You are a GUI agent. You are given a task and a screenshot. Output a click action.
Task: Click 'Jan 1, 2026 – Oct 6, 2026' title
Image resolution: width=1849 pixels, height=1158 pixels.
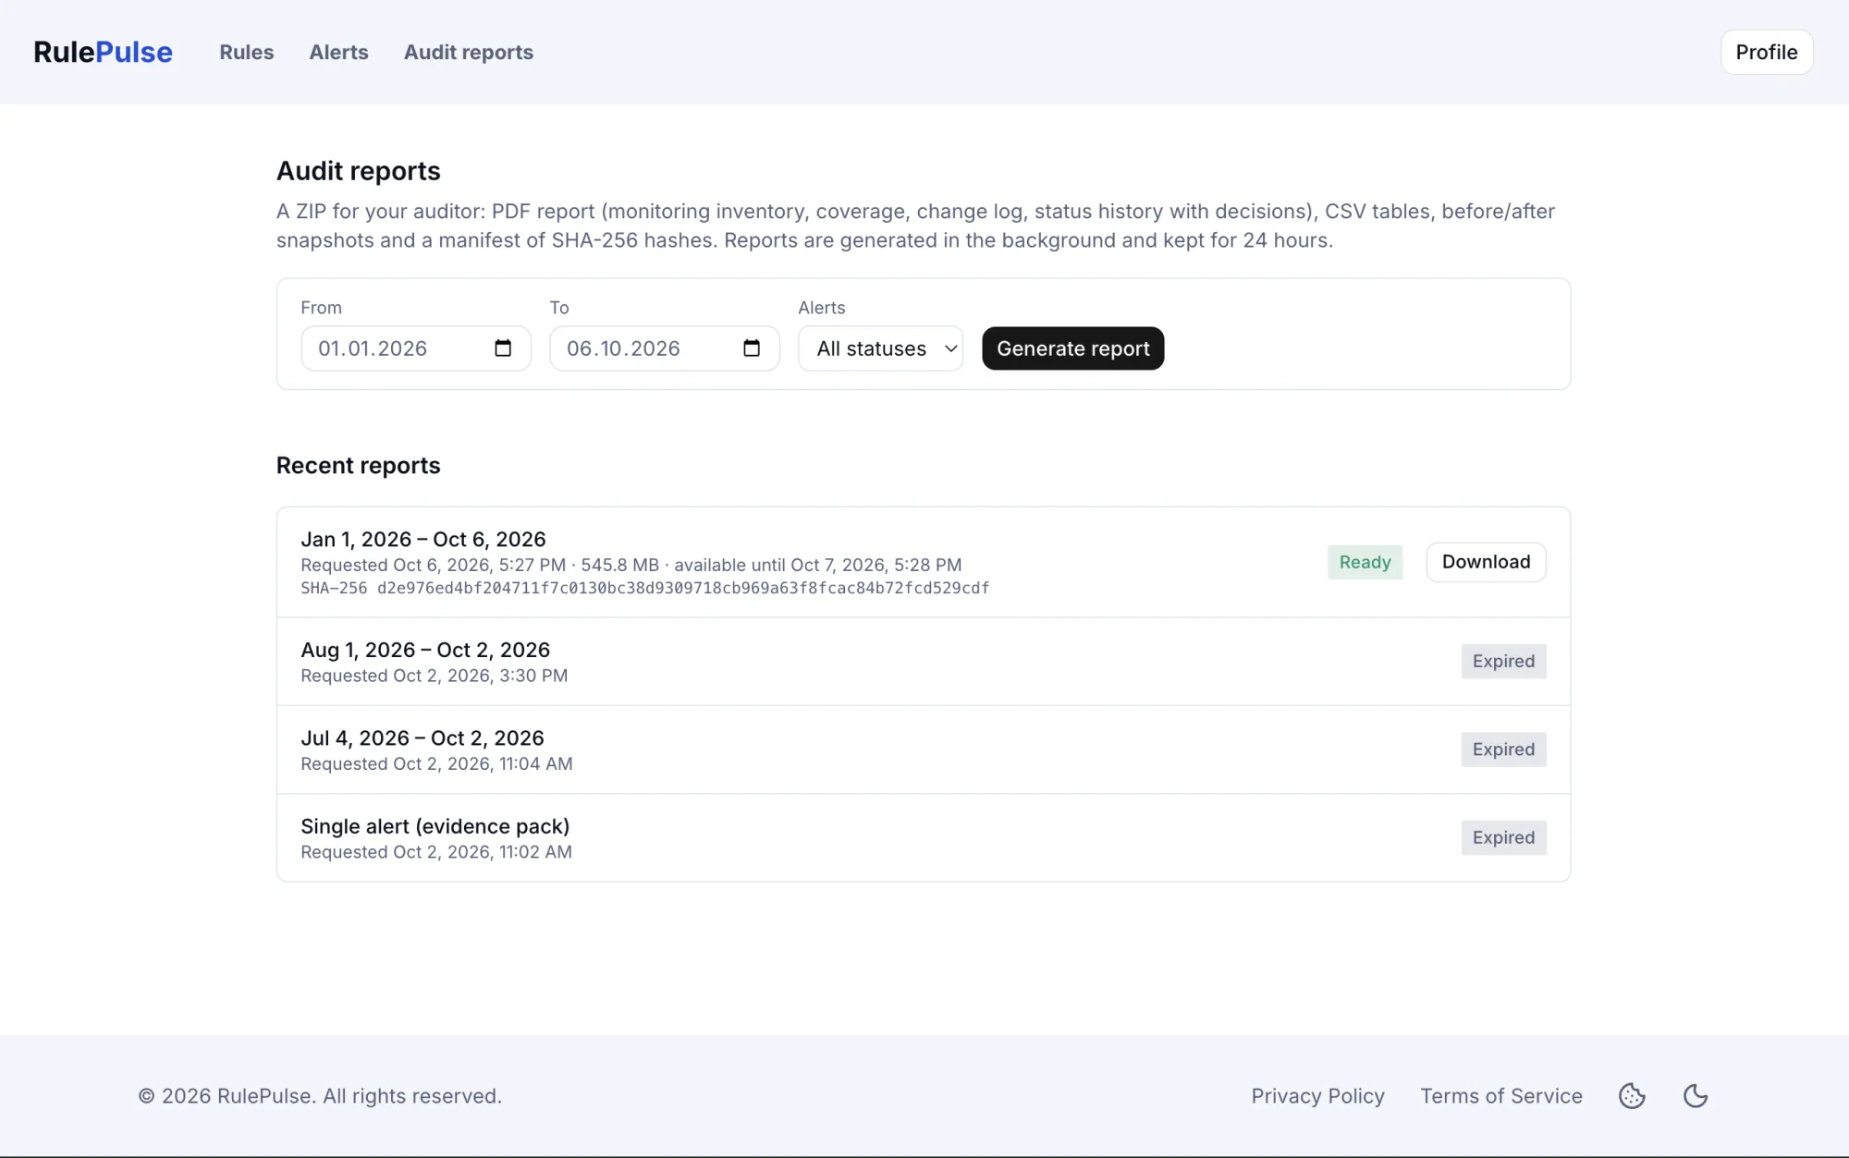[x=423, y=539]
